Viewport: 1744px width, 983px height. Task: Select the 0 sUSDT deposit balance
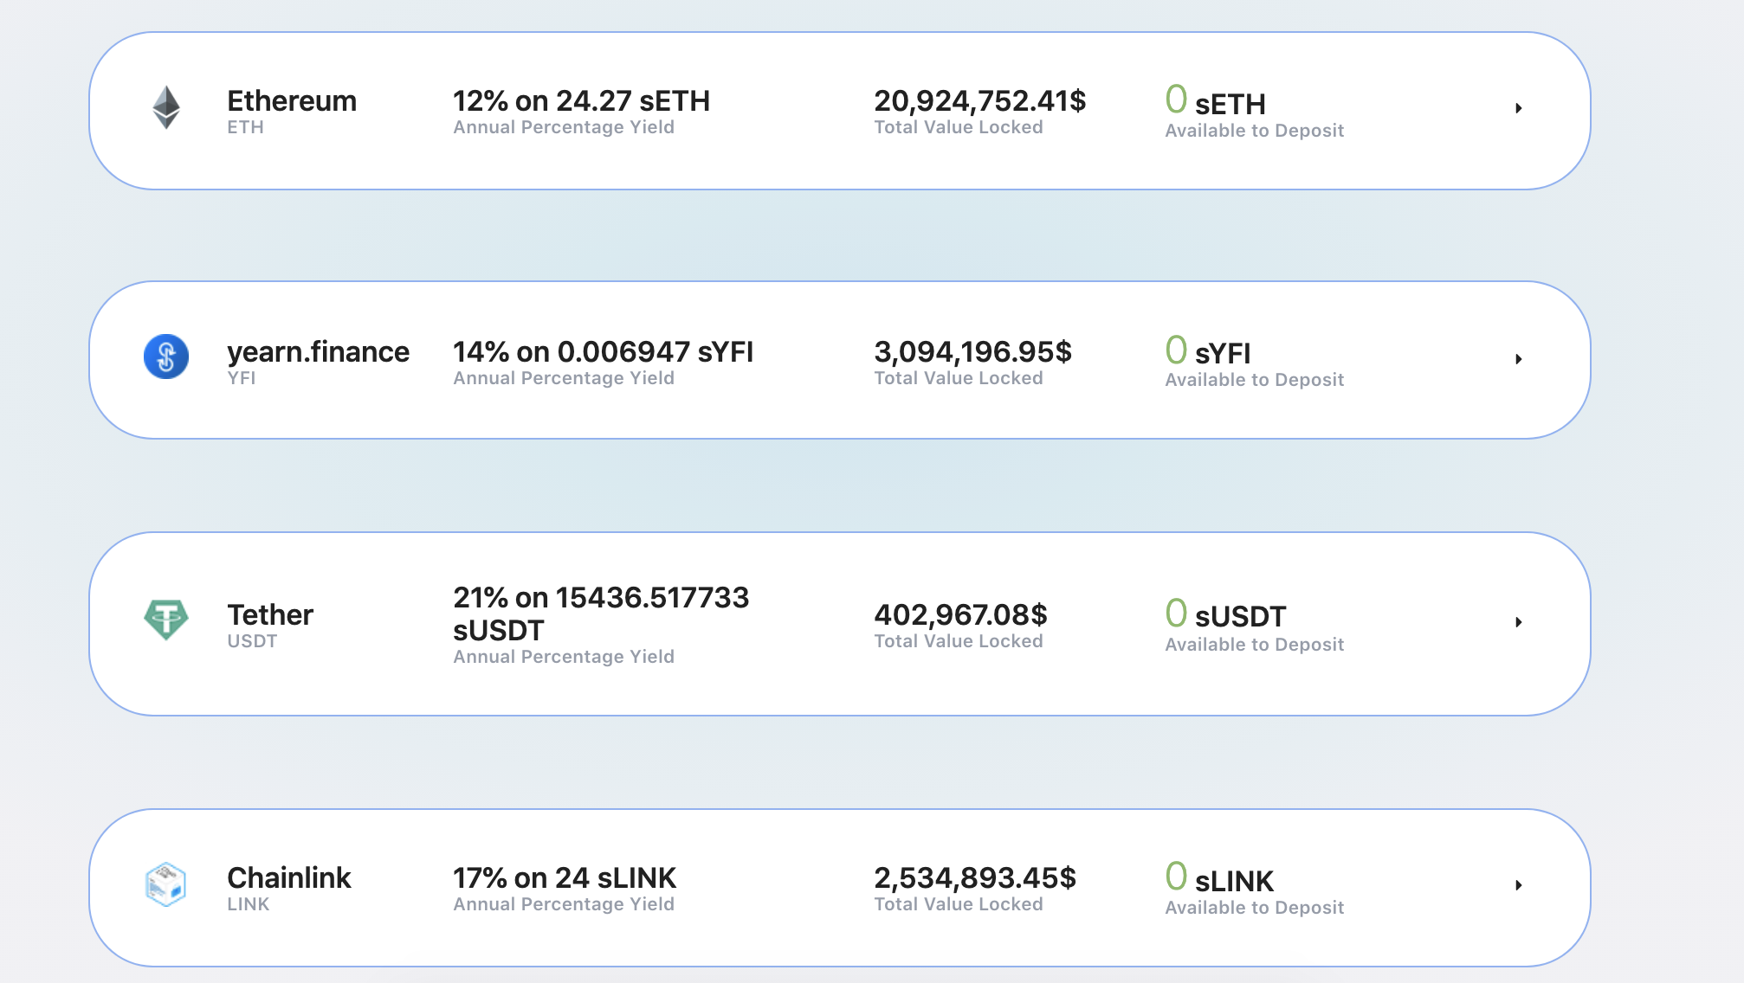[1225, 615]
